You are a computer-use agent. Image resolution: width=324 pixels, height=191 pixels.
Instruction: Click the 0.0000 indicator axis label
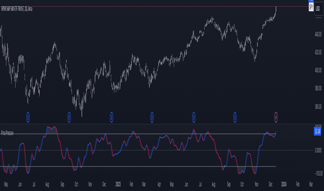coord(318,150)
